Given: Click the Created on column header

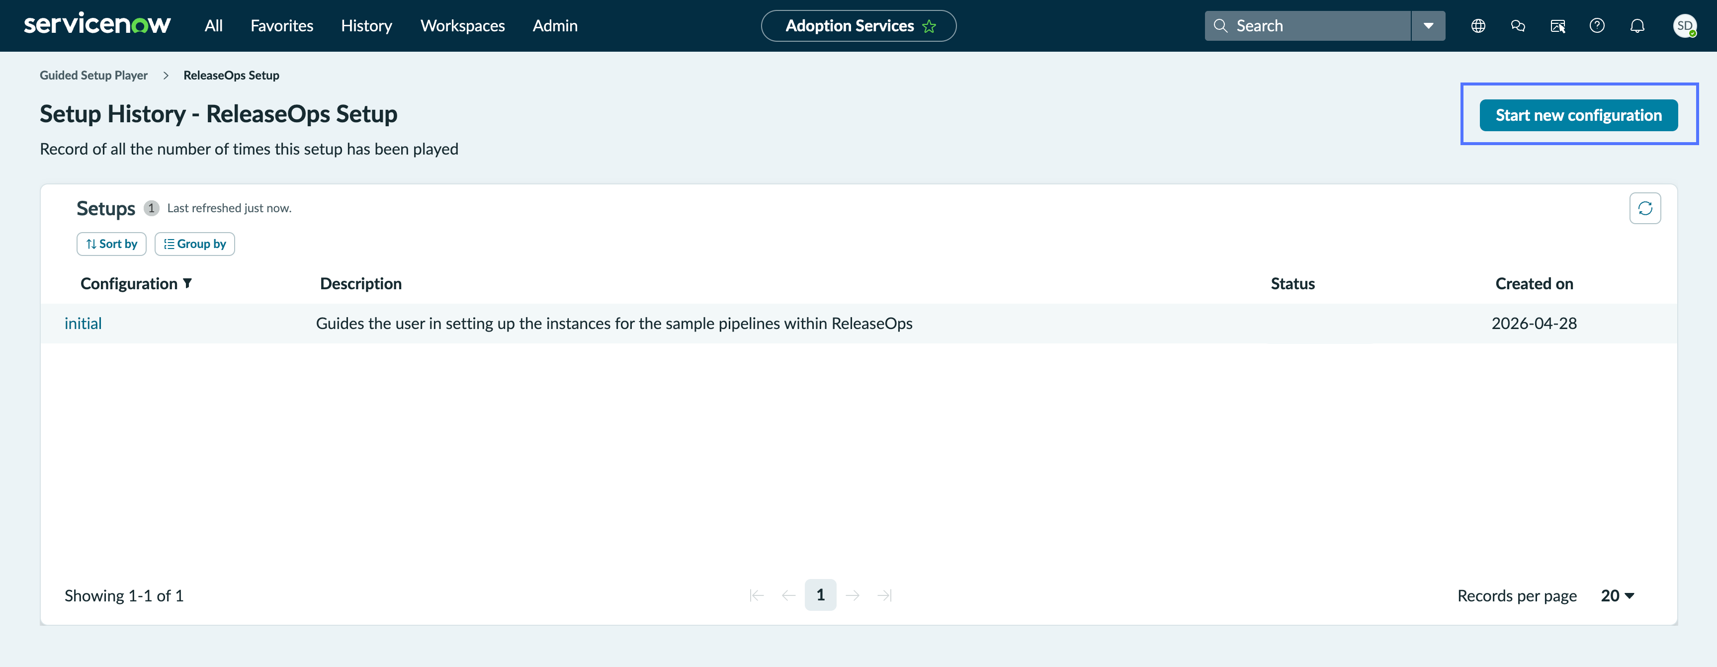Looking at the screenshot, I should click(1534, 284).
